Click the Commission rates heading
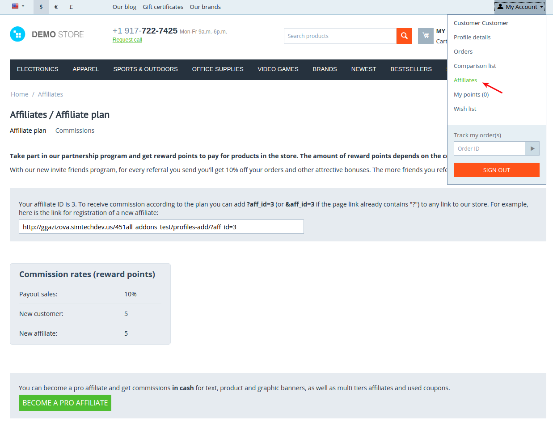This screenshot has width=553, height=426. pos(87,274)
